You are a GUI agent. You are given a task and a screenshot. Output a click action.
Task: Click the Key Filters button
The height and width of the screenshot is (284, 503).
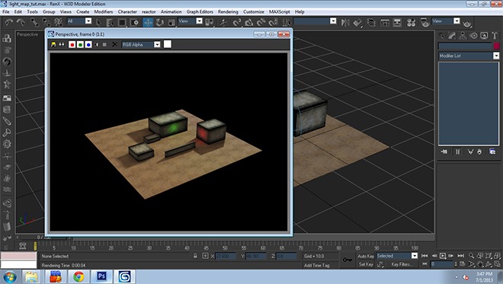[402, 264]
